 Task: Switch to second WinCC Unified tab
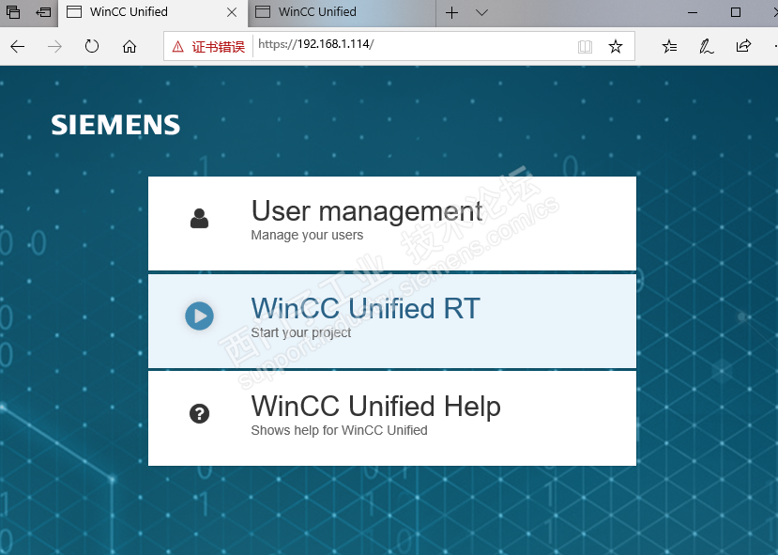[x=342, y=12]
